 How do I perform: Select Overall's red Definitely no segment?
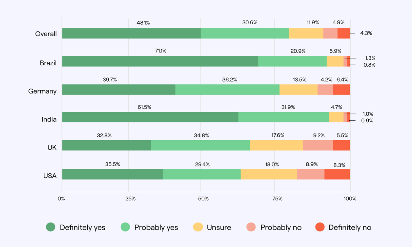pyautogui.click(x=344, y=33)
